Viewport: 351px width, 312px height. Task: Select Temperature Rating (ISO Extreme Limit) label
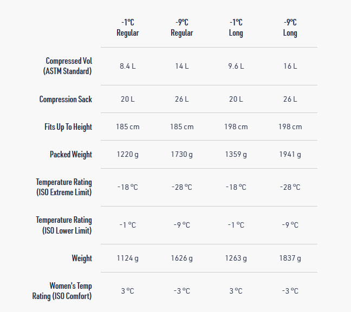coord(64,187)
